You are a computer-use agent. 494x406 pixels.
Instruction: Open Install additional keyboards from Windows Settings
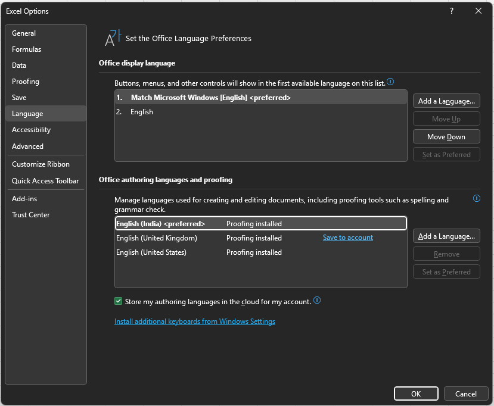pos(195,321)
